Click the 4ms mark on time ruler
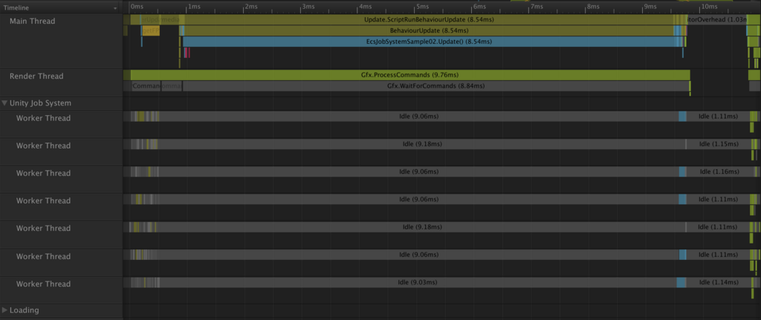761x320 pixels. pos(365,7)
